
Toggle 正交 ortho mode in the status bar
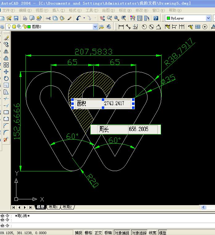pos(98,233)
